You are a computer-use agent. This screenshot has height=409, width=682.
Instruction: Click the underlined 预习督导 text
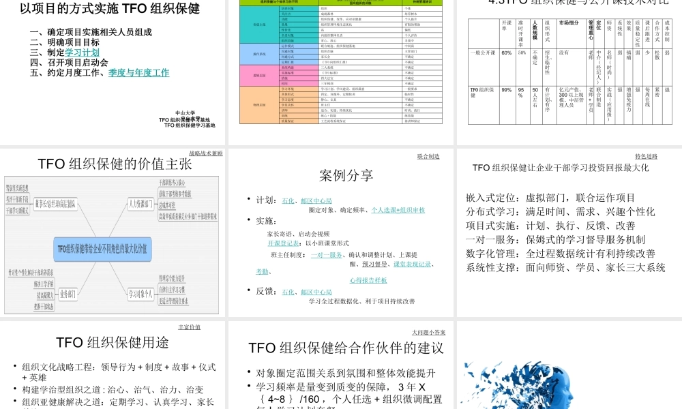[374, 264]
